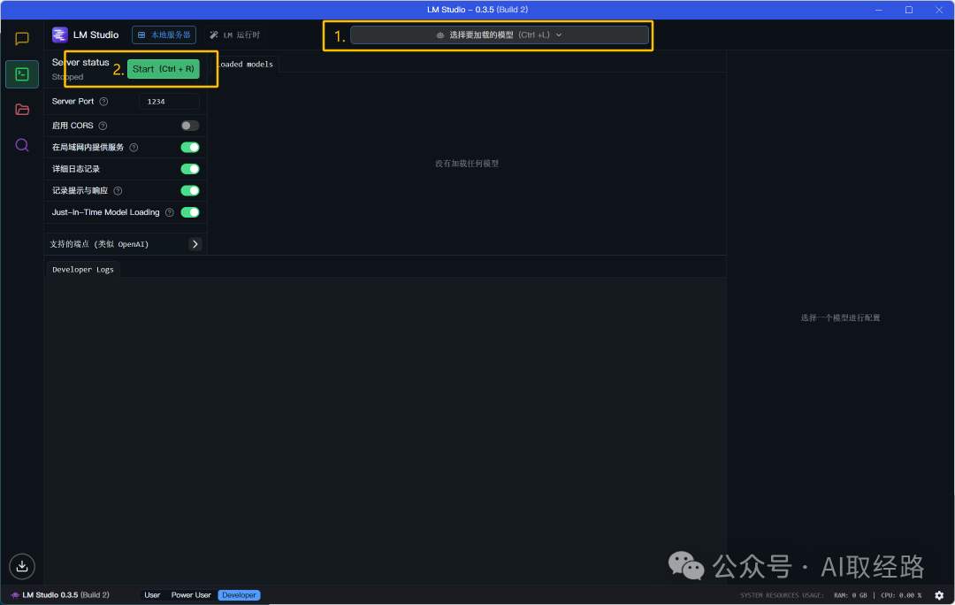The image size is (955, 605).
Task: Show Server Port help icon
Action: [x=103, y=102]
